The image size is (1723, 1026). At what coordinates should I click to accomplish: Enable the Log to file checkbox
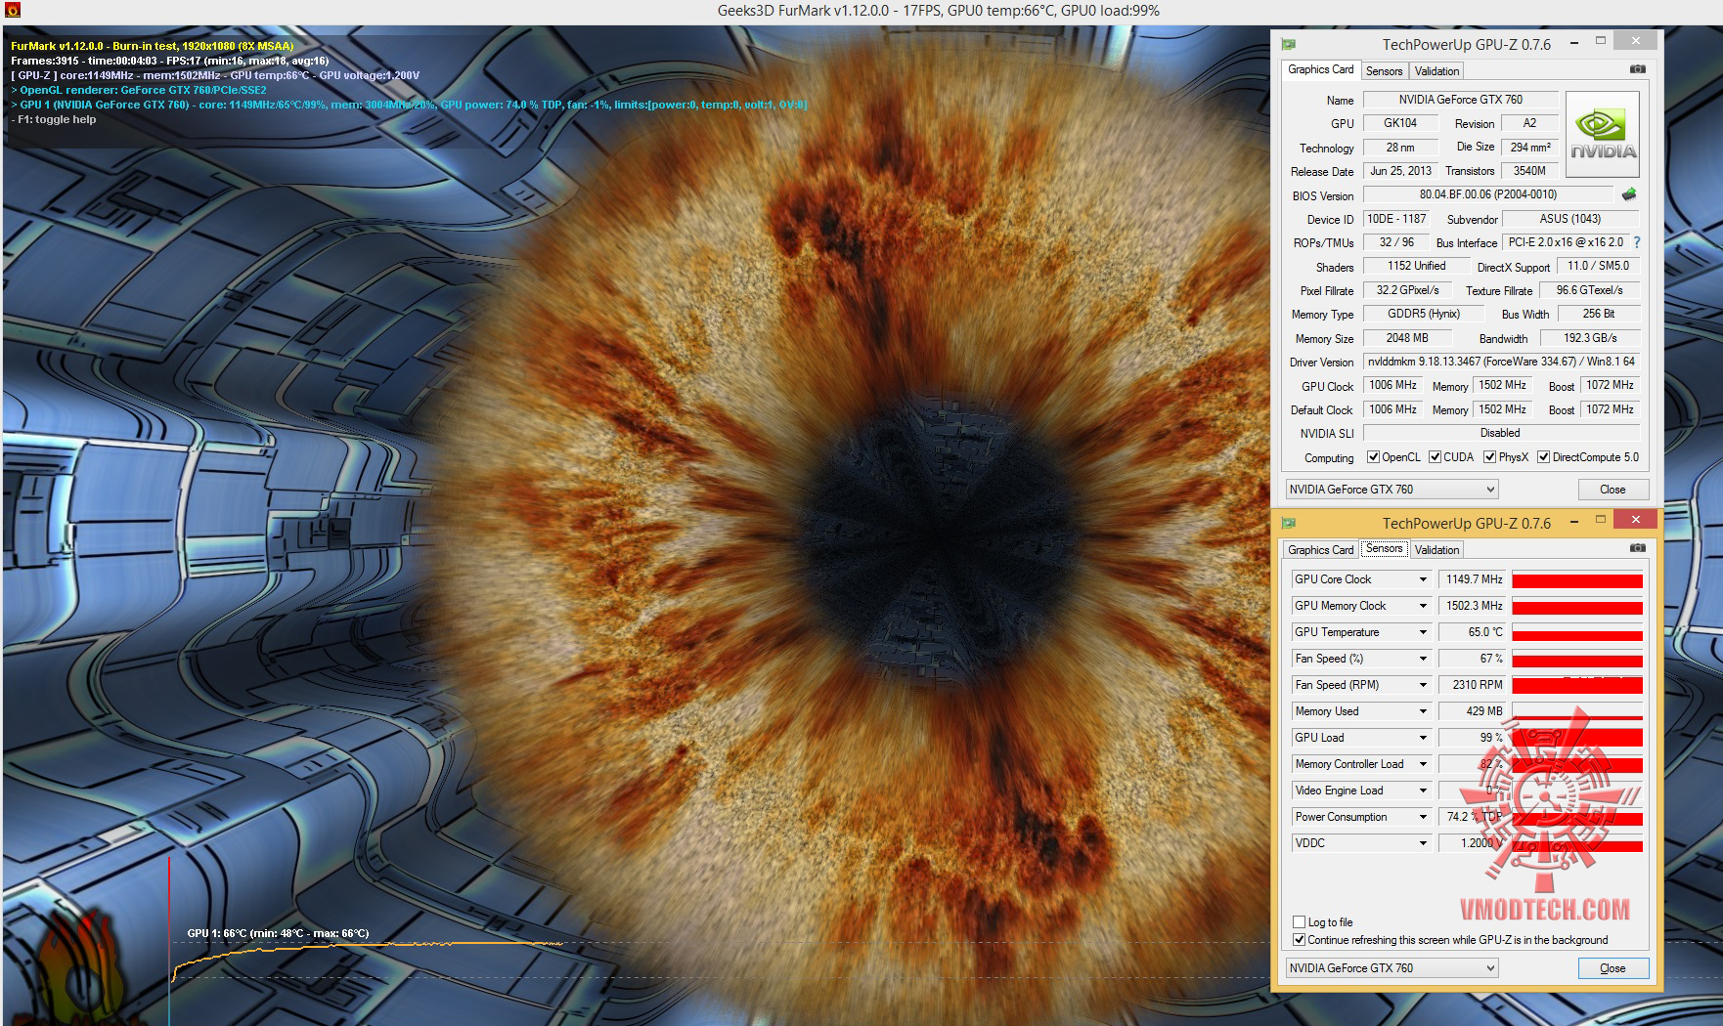click(x=1299, y=921)
